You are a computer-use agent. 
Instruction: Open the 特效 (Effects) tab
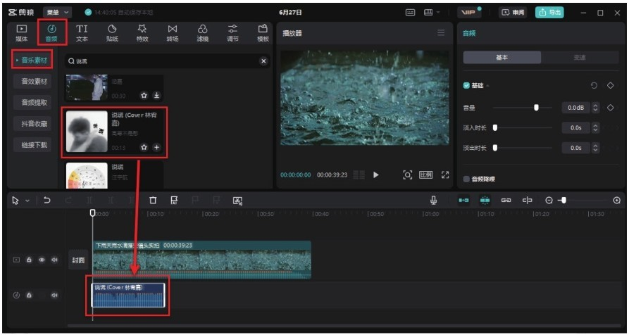(142, 33)
